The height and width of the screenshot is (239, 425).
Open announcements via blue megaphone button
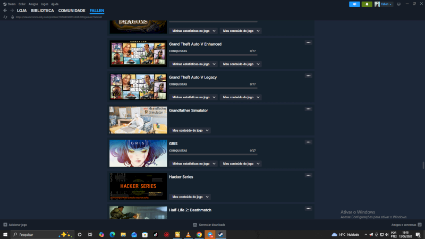tap(354, 4)
